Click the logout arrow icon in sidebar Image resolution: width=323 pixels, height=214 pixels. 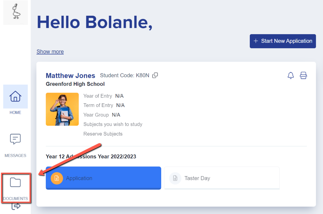[x=16, y=206]
